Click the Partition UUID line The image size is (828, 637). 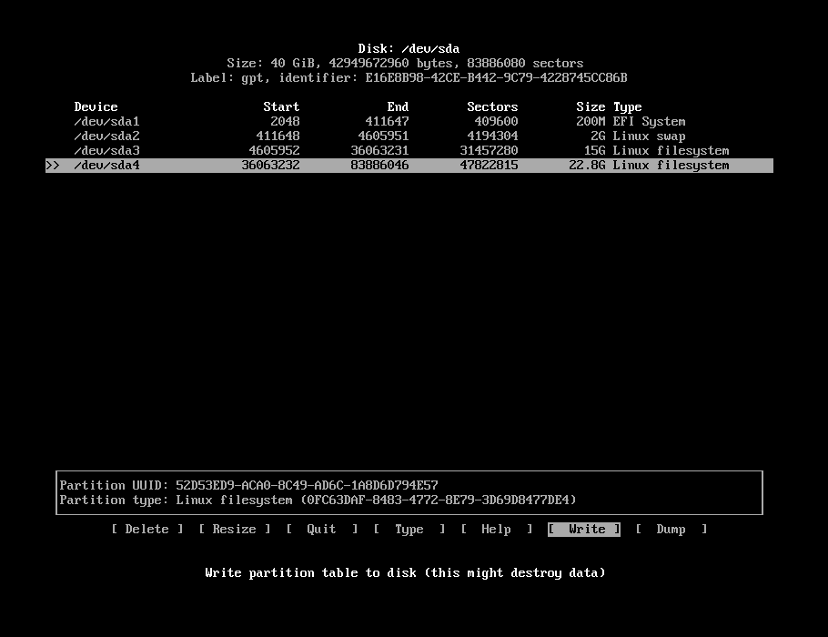[248, 486]
